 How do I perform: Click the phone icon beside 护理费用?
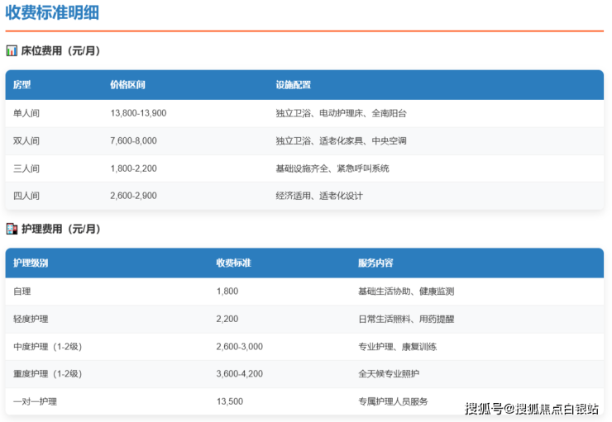click(12, 229)
